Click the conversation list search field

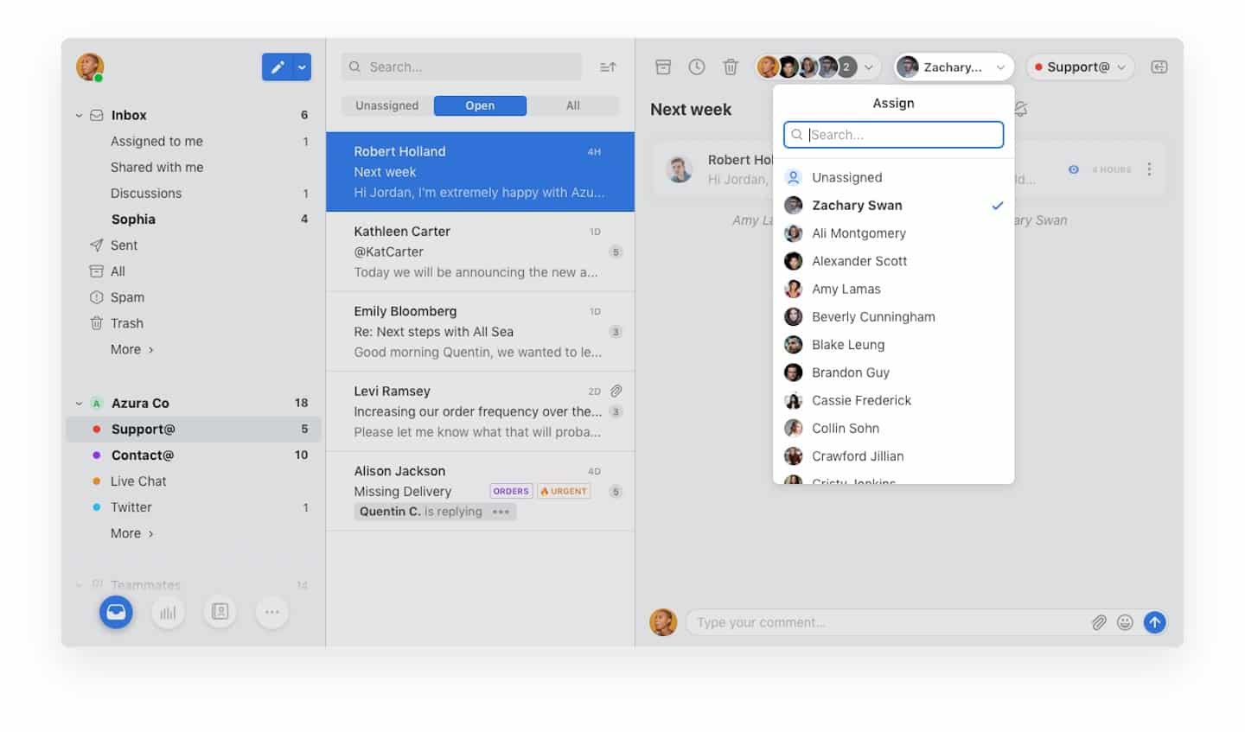click(x=462, y=67)
